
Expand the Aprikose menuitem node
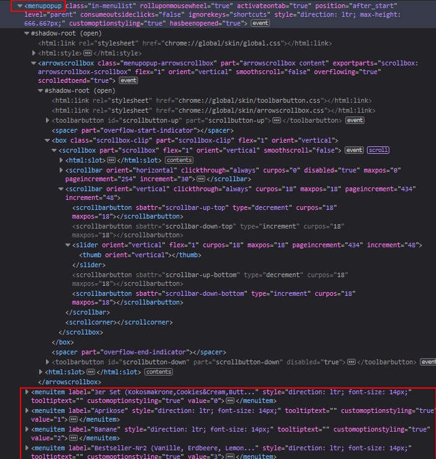tap(26, 411)
